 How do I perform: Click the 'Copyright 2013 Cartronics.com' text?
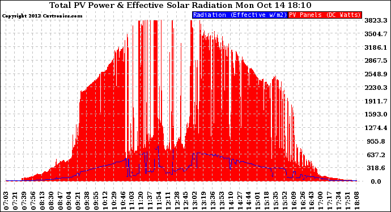coord(42,16)
